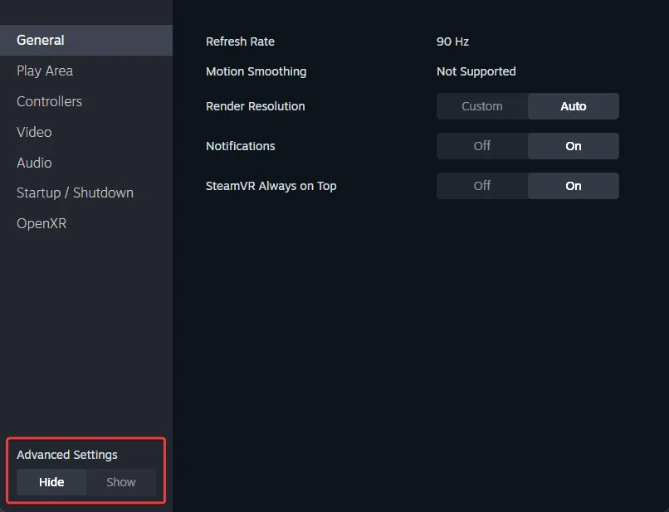This screenshot has width=669, height=512.
Task: Click the Motion Smoothing label
Action: pyautogui.click(x=256, y=71)
